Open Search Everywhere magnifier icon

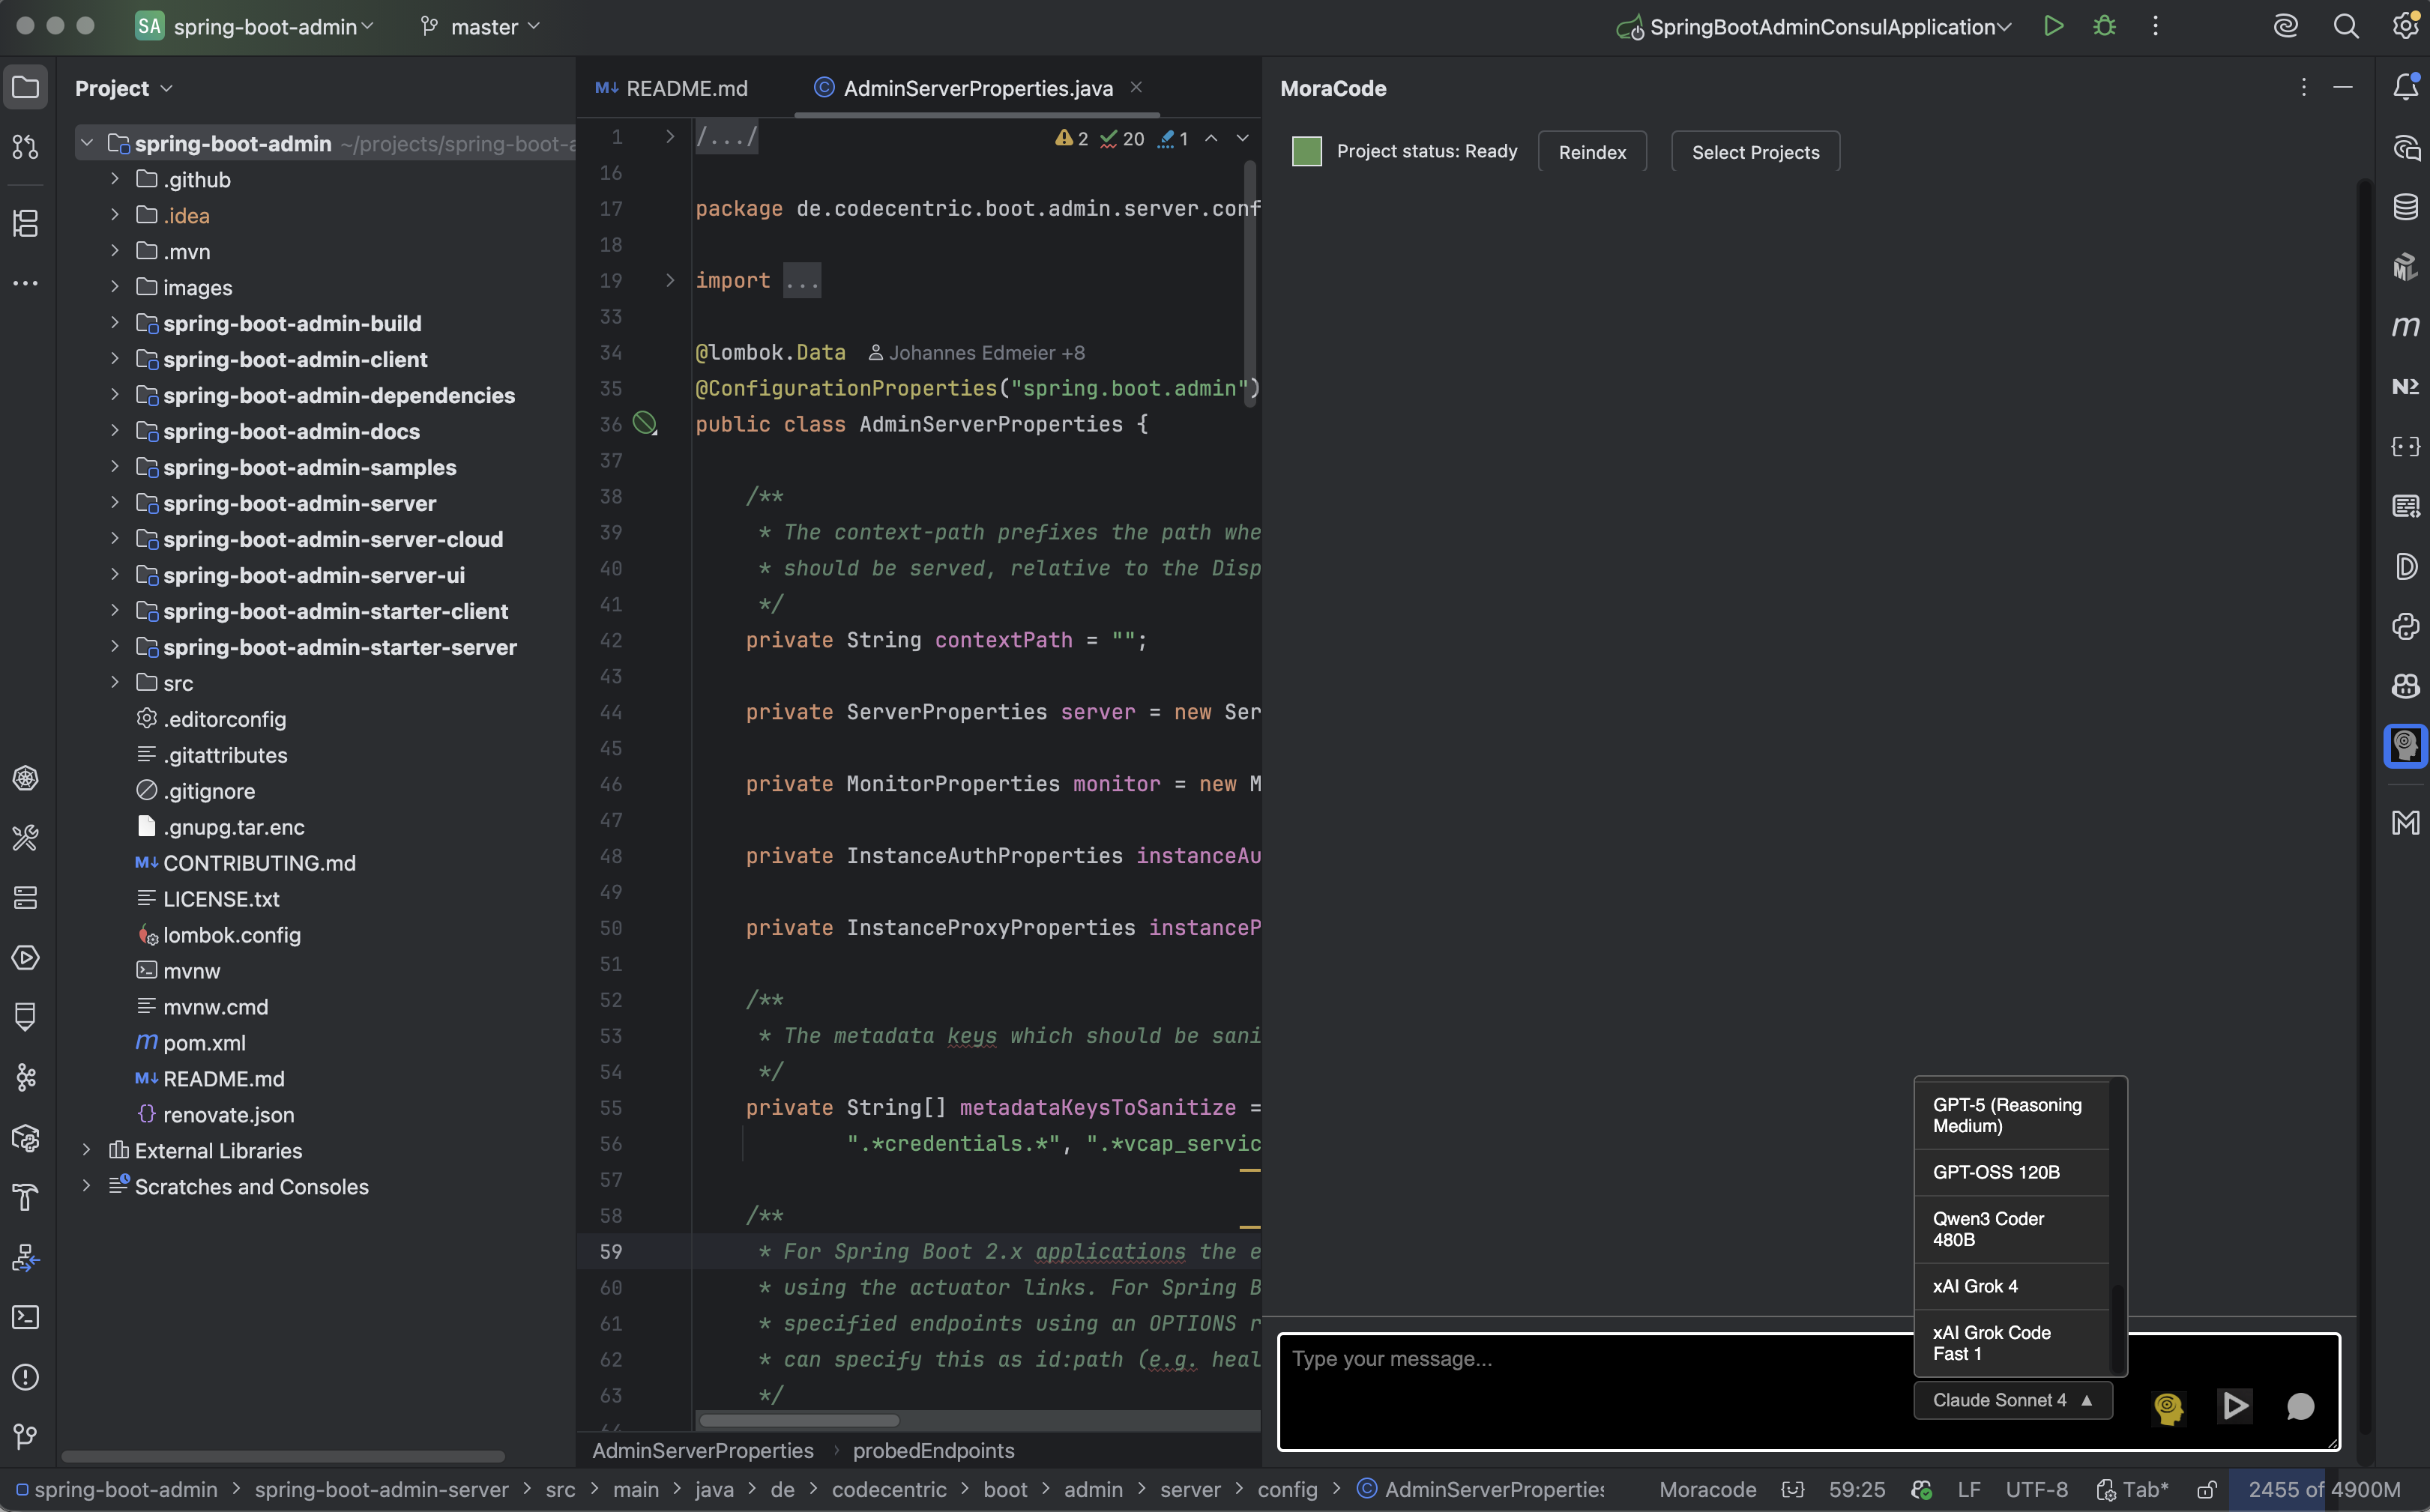click(2345, 26)
